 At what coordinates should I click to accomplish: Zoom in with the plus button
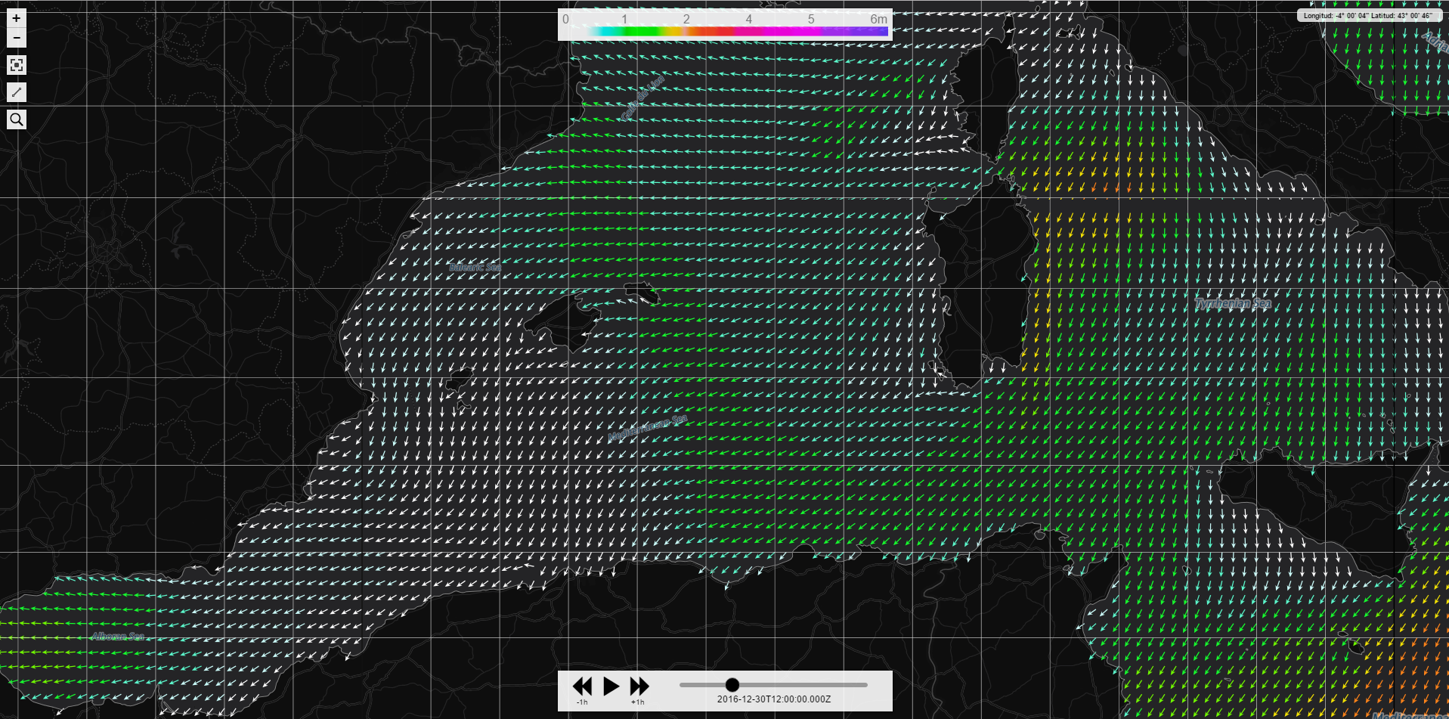[x=17, y=18]
